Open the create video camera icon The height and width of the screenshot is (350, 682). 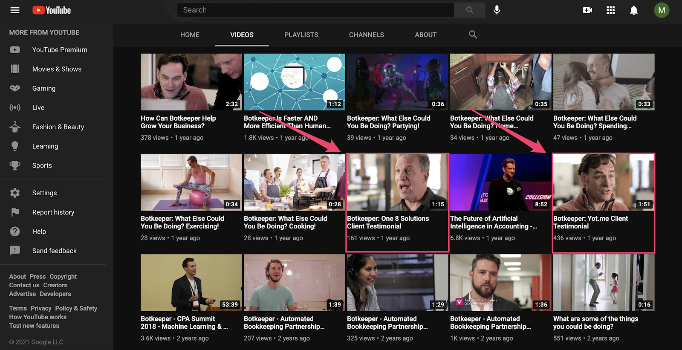pos(587,10)
